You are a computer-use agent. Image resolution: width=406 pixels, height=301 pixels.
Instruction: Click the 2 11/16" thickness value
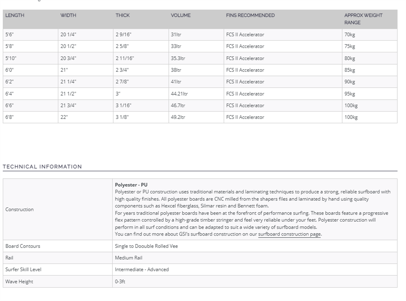[125, 58]
